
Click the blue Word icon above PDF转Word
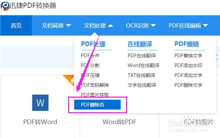(x=40, y=103)
